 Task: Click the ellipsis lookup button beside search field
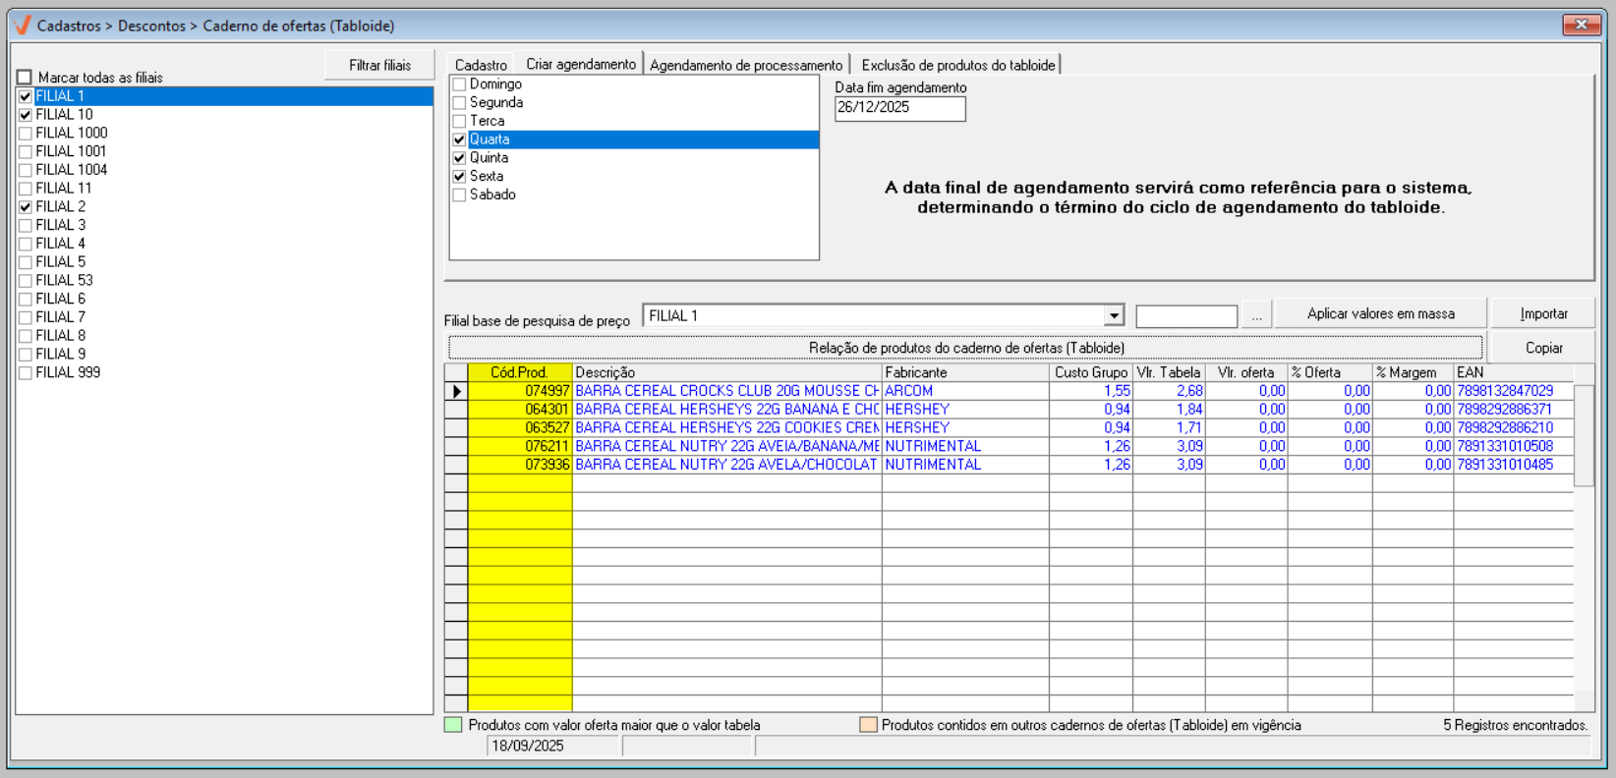pyautogui.click(x=1256, y=315)
